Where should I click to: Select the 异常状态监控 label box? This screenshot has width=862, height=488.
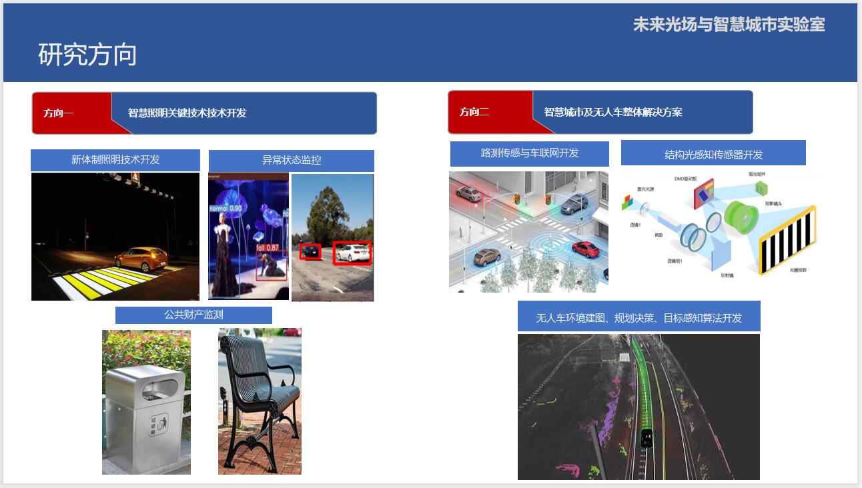(x=291, y=161)
